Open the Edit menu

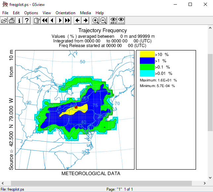pos(16,13)
